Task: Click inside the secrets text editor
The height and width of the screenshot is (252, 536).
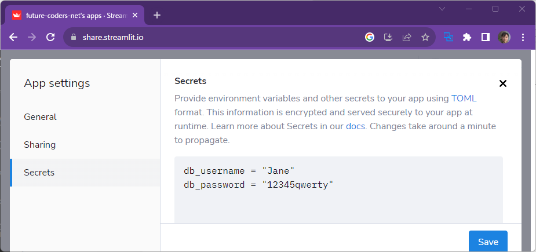Action: click(338, 190)
